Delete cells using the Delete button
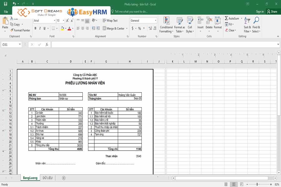Viewport: 281px width, 187px height. [209, 24]
